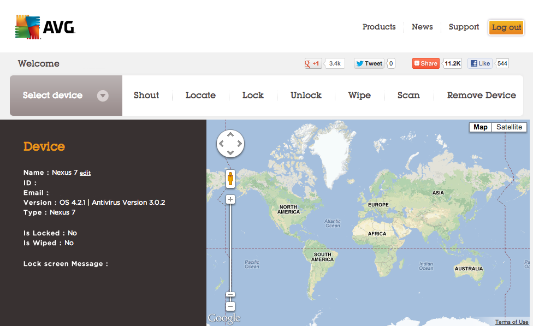Click the map zoom slider track
533x326 pixels.
coord(230,246)
